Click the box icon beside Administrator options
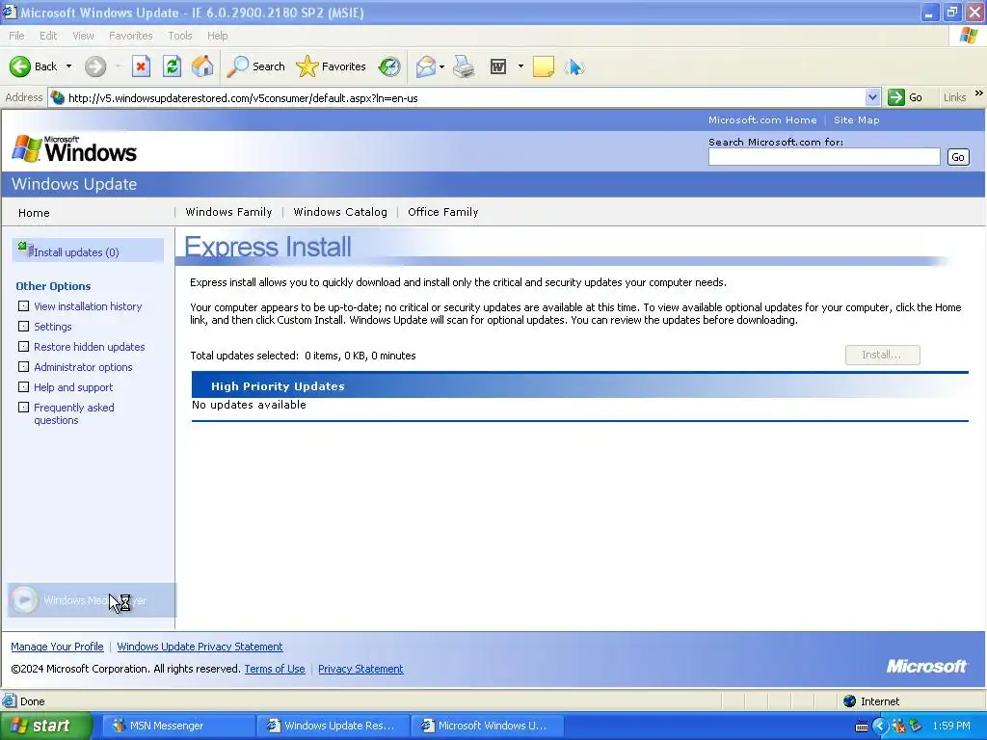The image size is (987, 740). coord(23,366)
